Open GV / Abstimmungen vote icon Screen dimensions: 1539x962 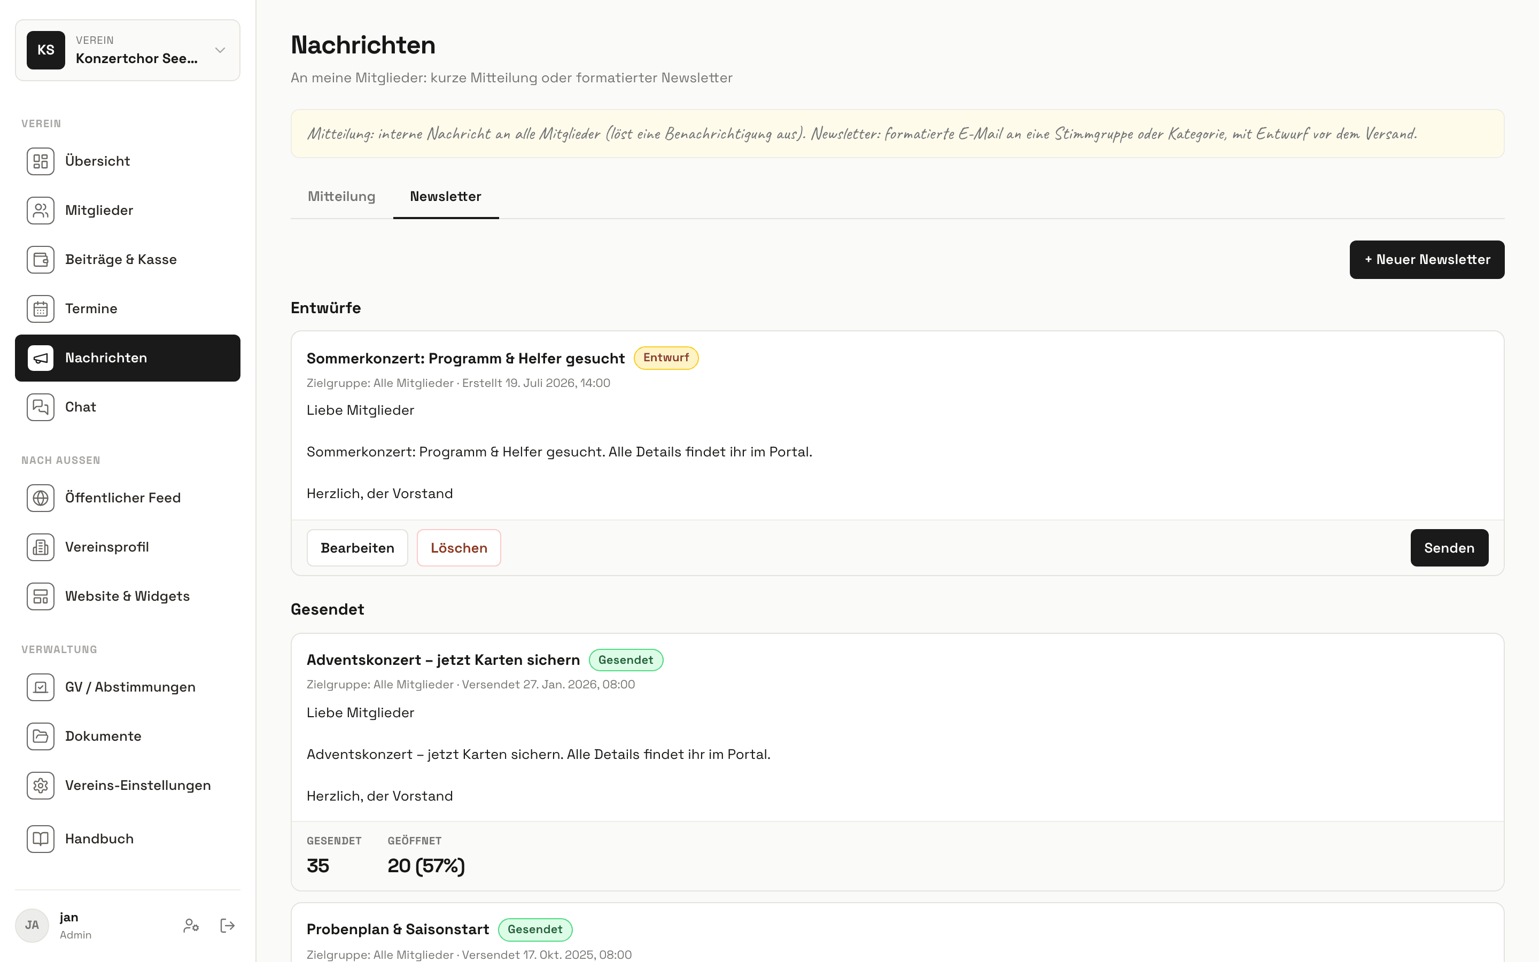(x=41, y=687)
